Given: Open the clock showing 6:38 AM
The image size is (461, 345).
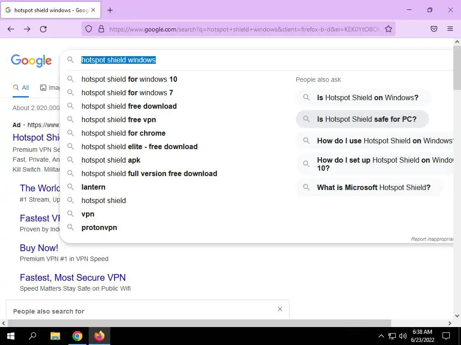Looking at the screenshot, I should pos(422,336).
